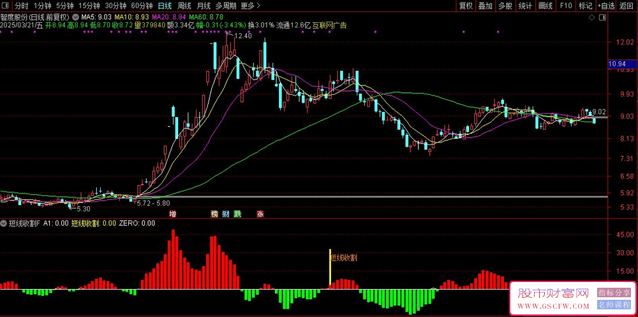The image size is (638, 317).
Task: Click the MA5: 9.03 label
Action: 96,17
